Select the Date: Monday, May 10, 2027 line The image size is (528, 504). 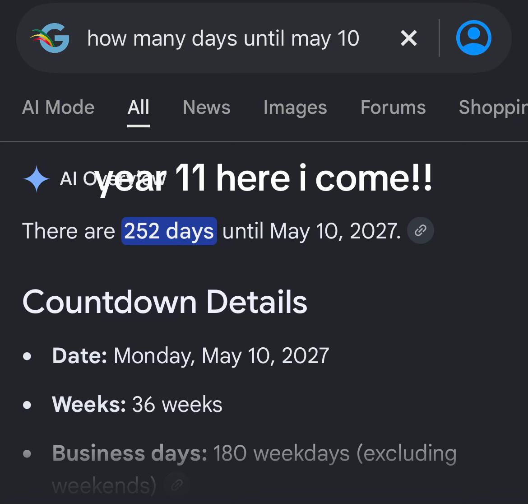point(190,356)
